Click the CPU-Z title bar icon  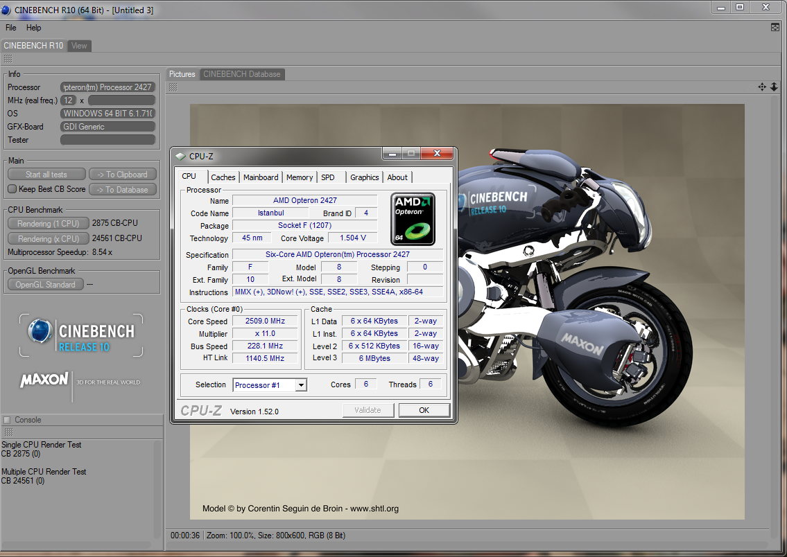pyautogui.click(x=181, y=156)
